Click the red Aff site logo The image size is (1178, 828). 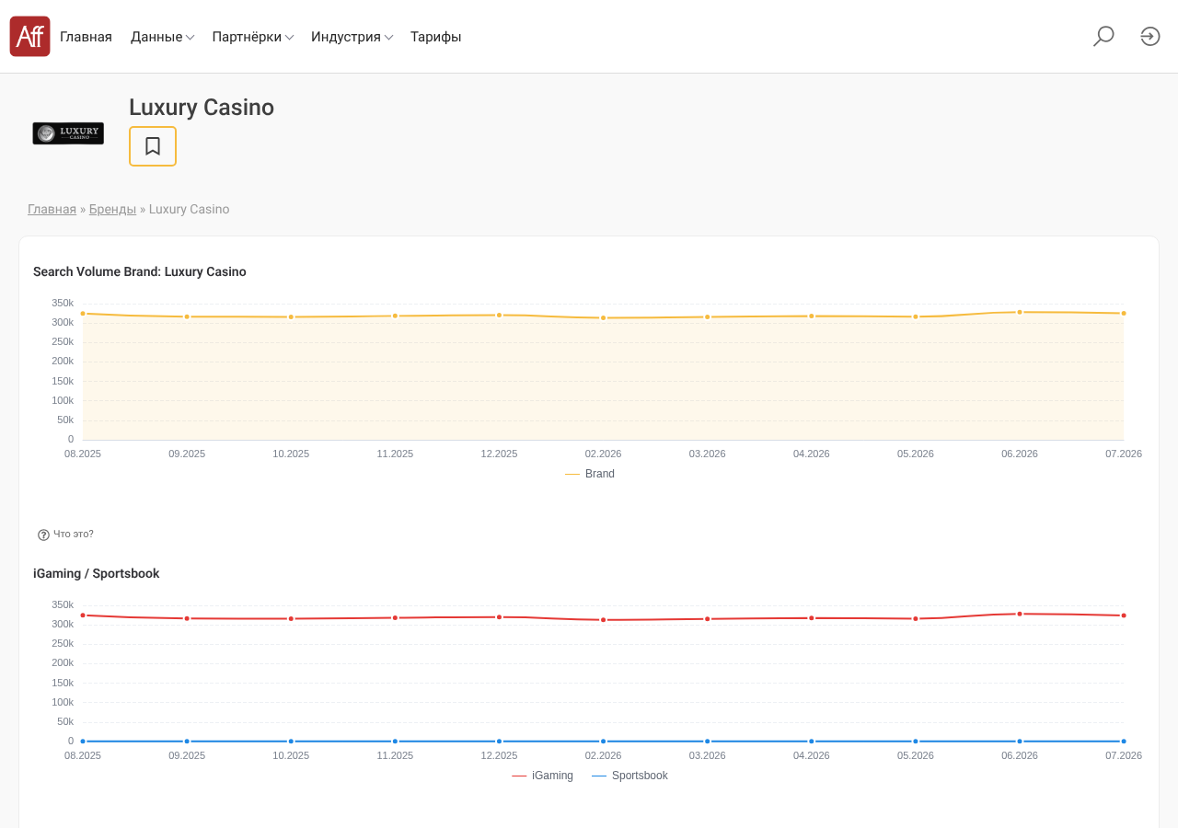pyautogui.click(x=29, y=37)
